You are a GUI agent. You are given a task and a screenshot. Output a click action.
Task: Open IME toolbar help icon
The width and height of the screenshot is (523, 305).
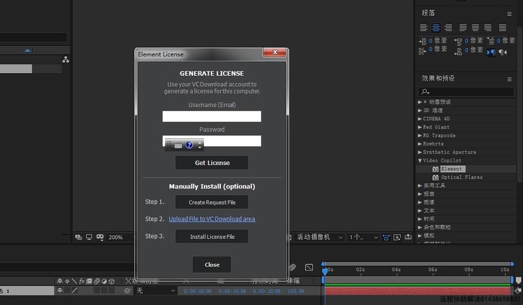[189, 145]
